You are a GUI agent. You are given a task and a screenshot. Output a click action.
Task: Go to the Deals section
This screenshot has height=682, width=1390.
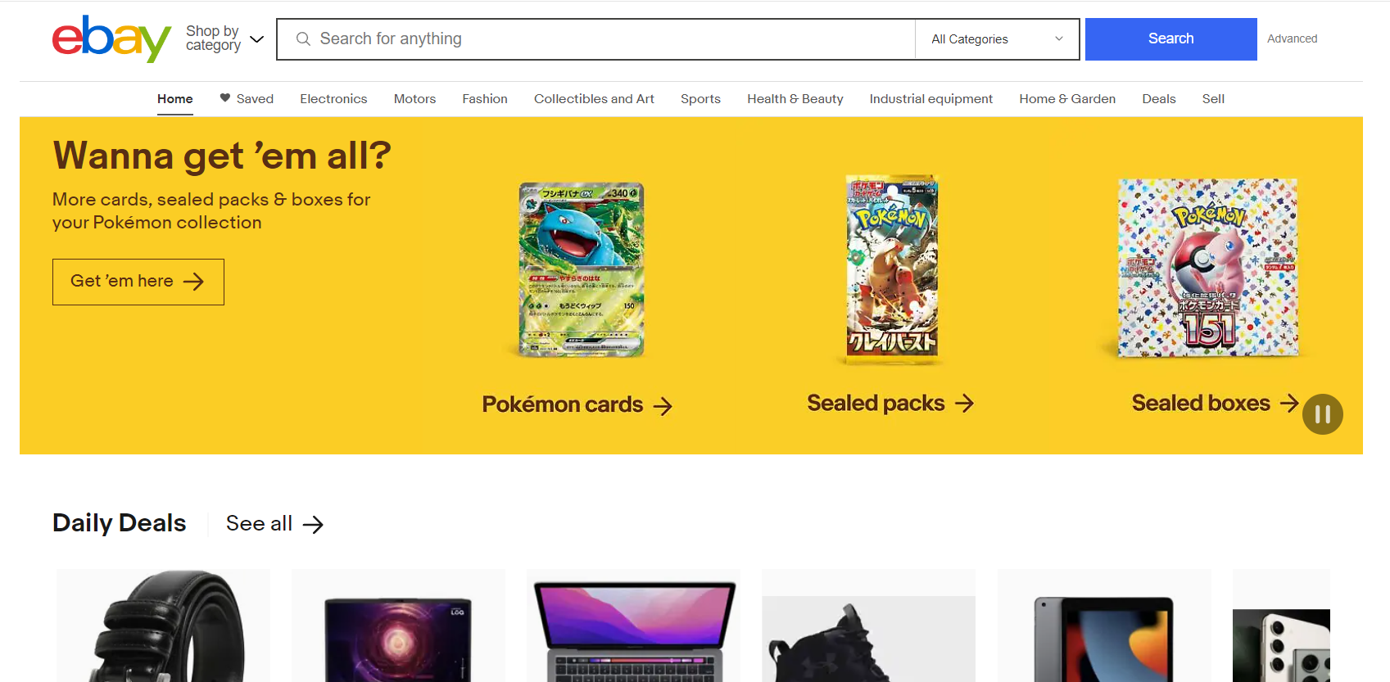click(1158, 99)
